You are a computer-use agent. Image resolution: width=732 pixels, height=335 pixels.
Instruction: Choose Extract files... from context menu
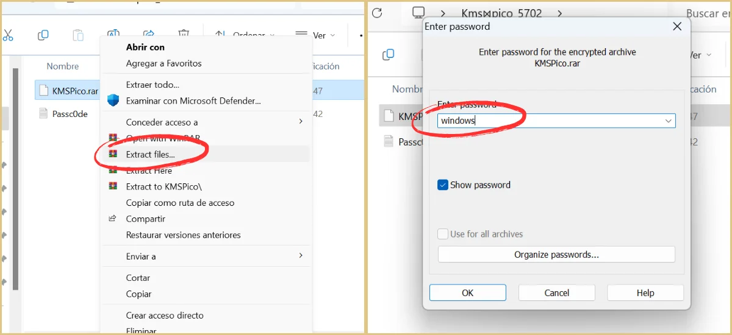click(150, 155)
